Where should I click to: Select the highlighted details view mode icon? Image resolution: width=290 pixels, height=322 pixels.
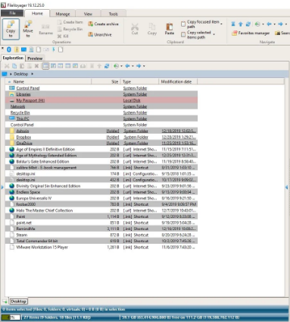pos(45,66)
